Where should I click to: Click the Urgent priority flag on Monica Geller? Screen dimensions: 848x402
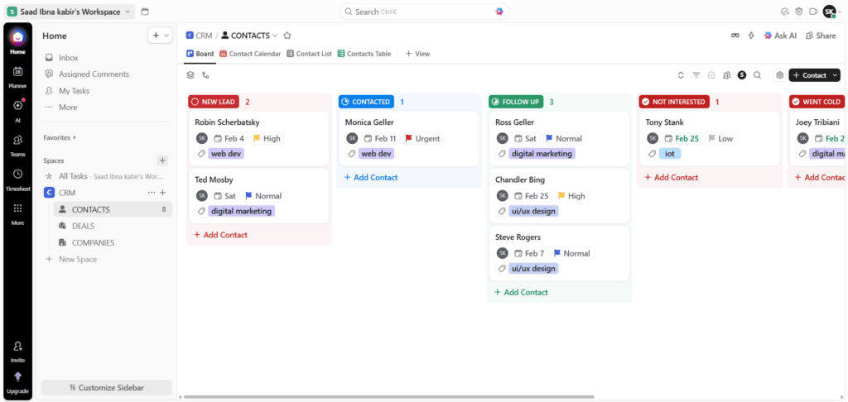(422, 138)
